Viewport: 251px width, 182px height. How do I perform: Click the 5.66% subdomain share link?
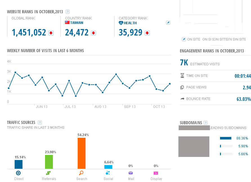coord(243,154)
